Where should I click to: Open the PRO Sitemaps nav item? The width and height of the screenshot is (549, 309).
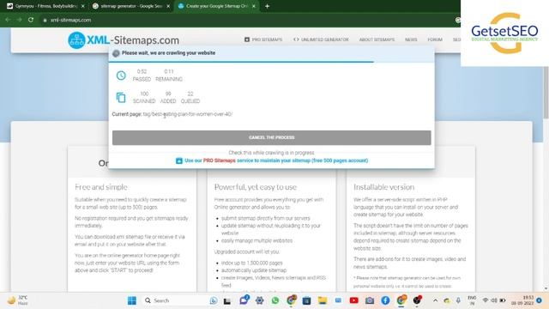263,39
